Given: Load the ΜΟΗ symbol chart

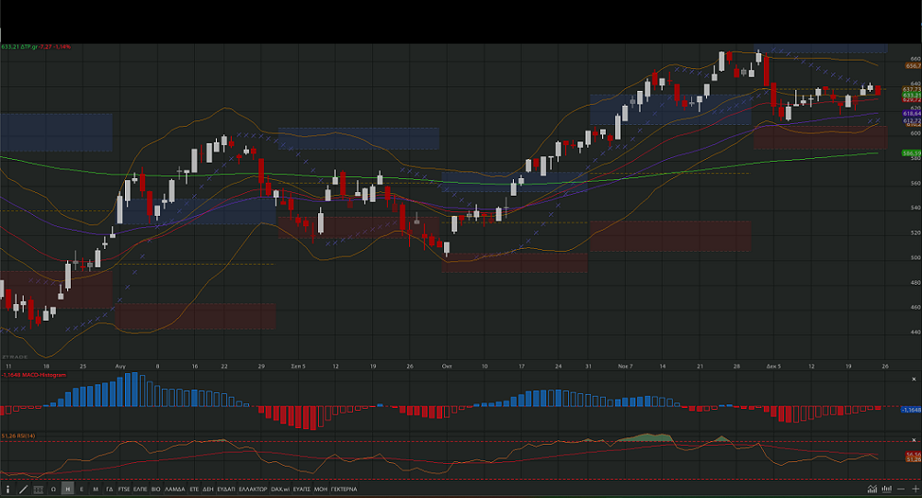Looking at the screenshot, I should point(321,489).
